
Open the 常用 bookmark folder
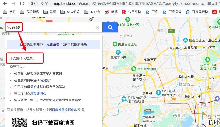[50, 12]
